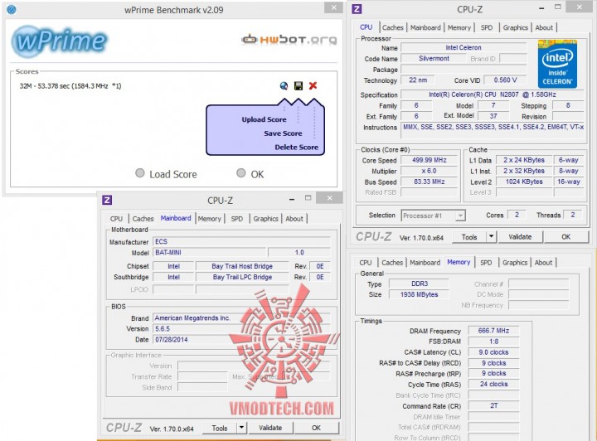Click OK button in CPU window

[x=566, y=237]
